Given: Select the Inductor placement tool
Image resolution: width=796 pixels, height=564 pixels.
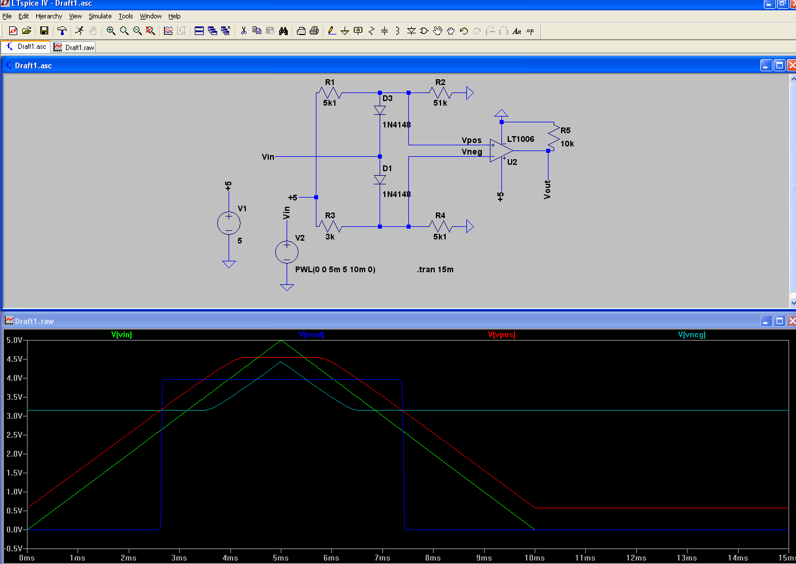Looking at the screenshot, I should [x=397, y=31].
